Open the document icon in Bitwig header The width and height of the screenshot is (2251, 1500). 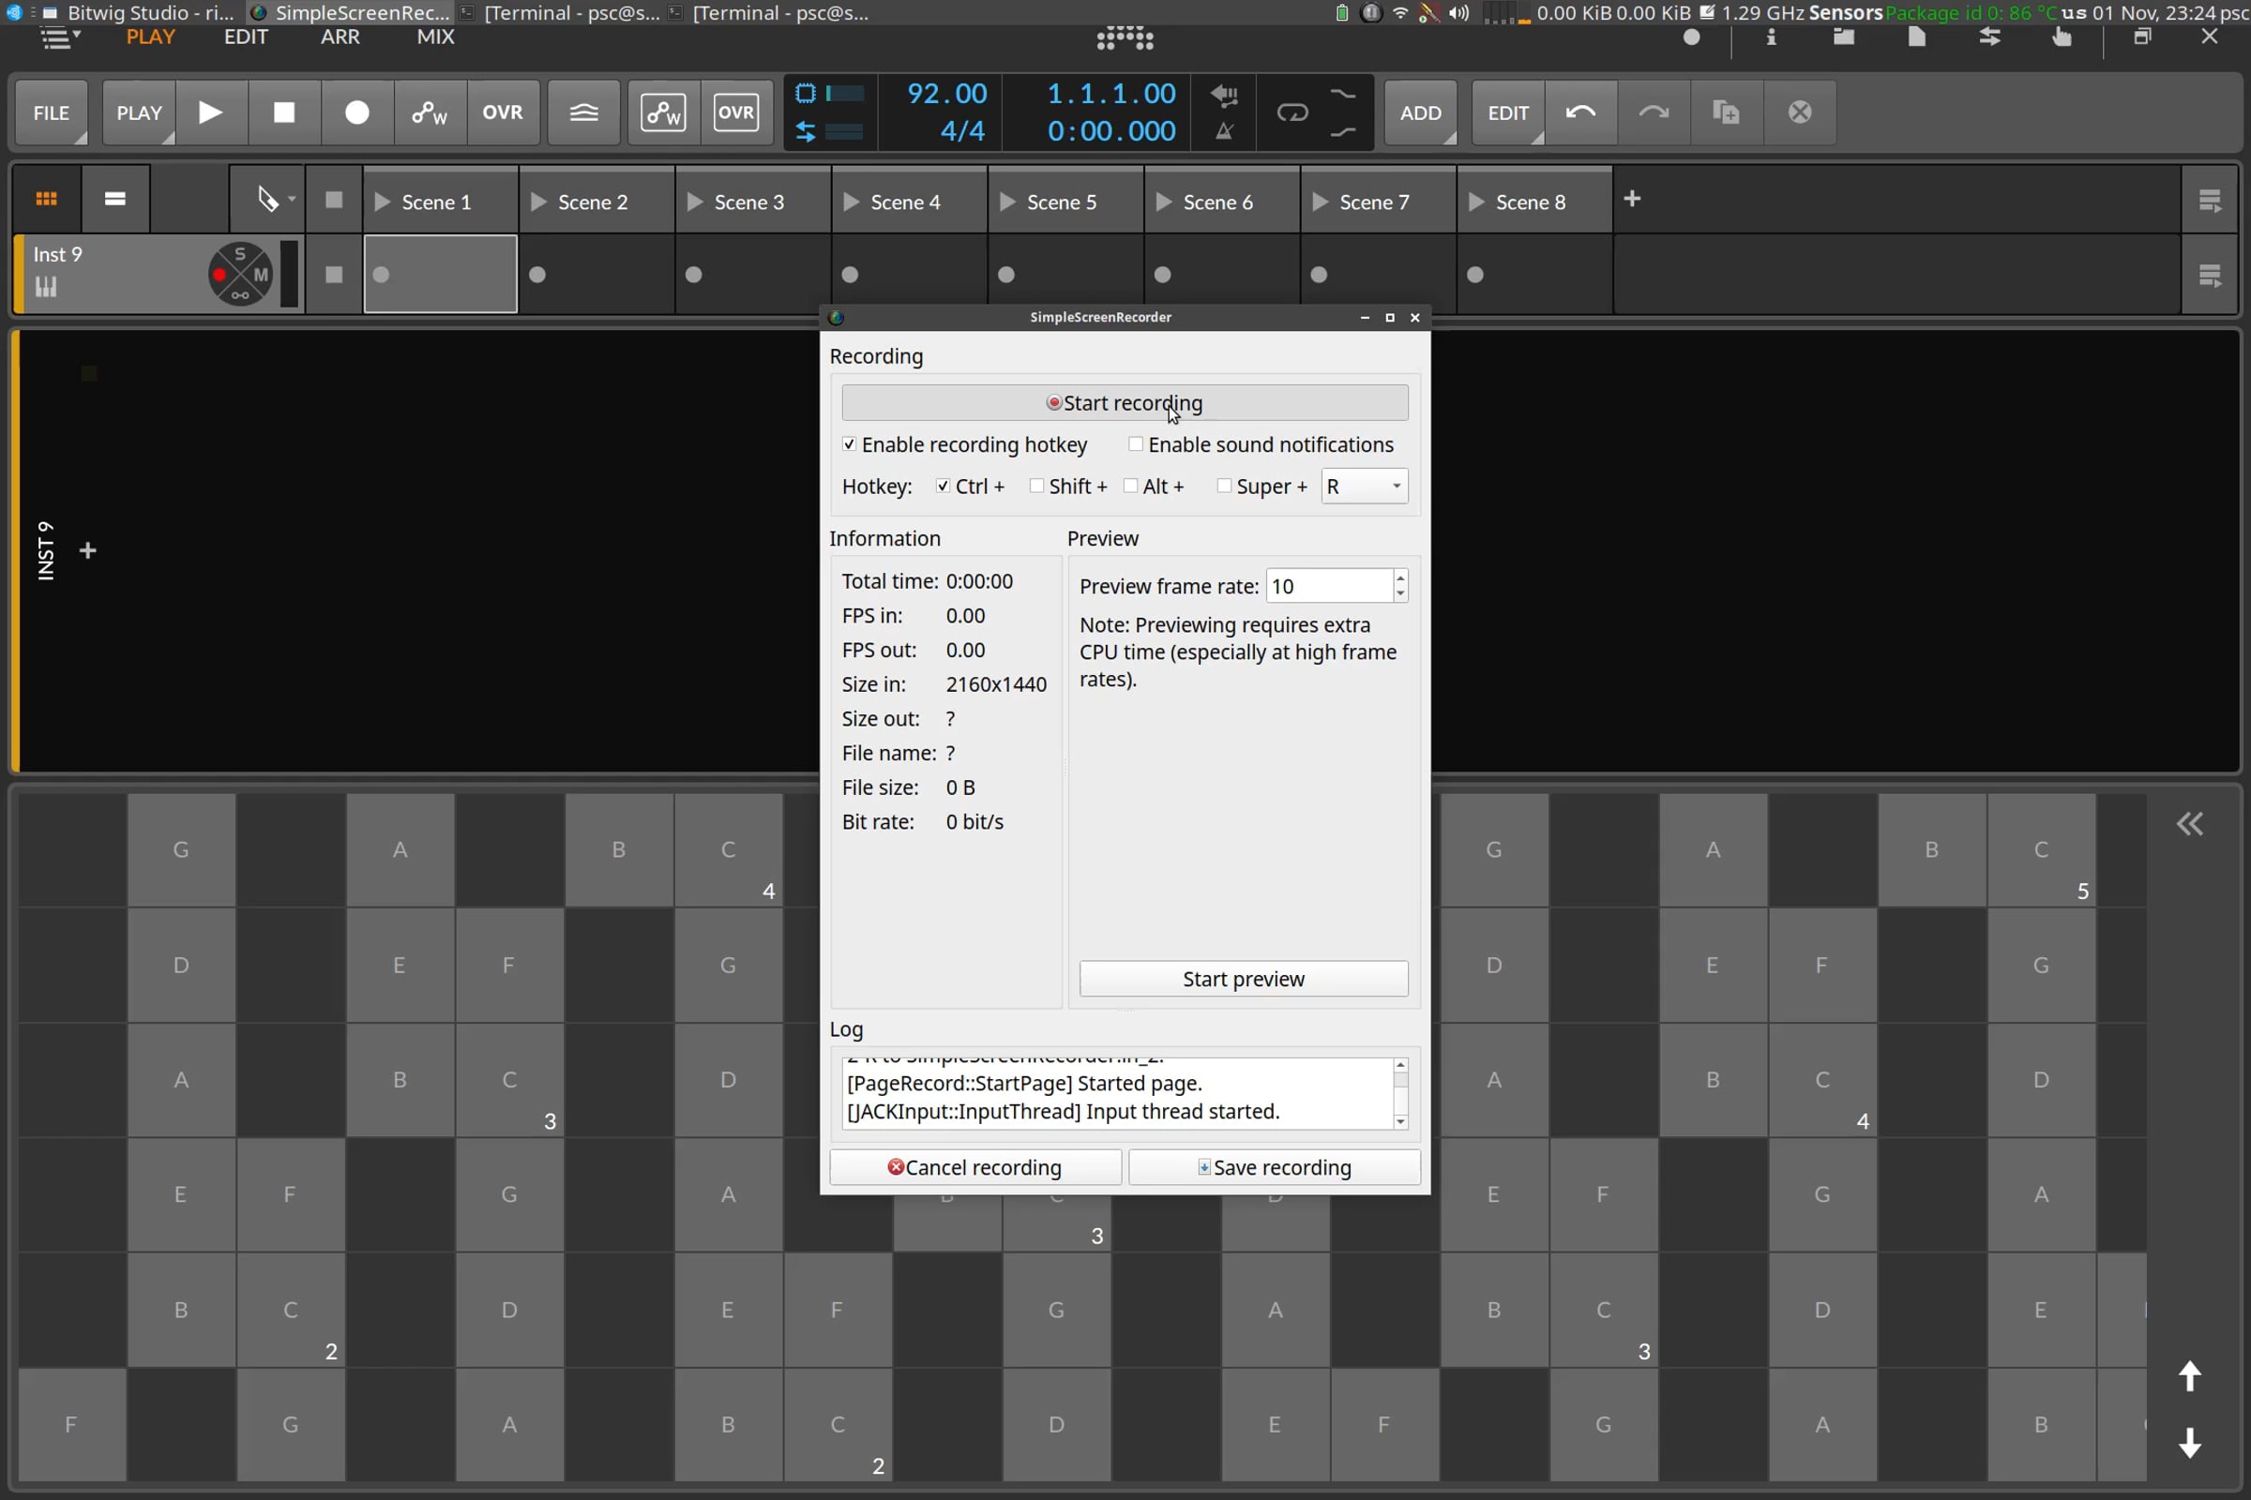point(1917,37)
